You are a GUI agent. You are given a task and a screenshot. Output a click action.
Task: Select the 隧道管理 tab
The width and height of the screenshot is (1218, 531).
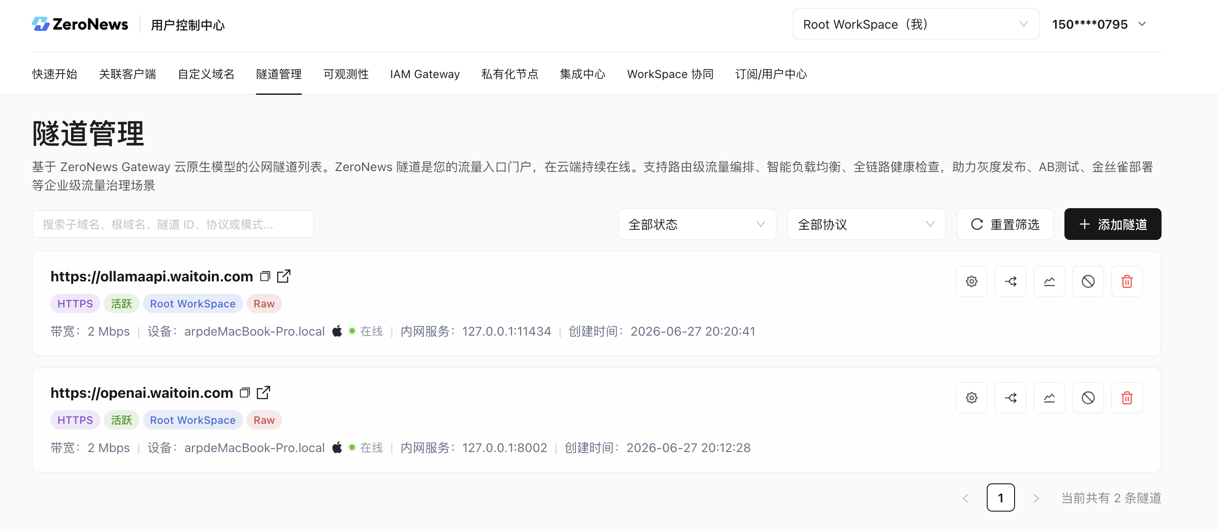click(x=278, y=74)
